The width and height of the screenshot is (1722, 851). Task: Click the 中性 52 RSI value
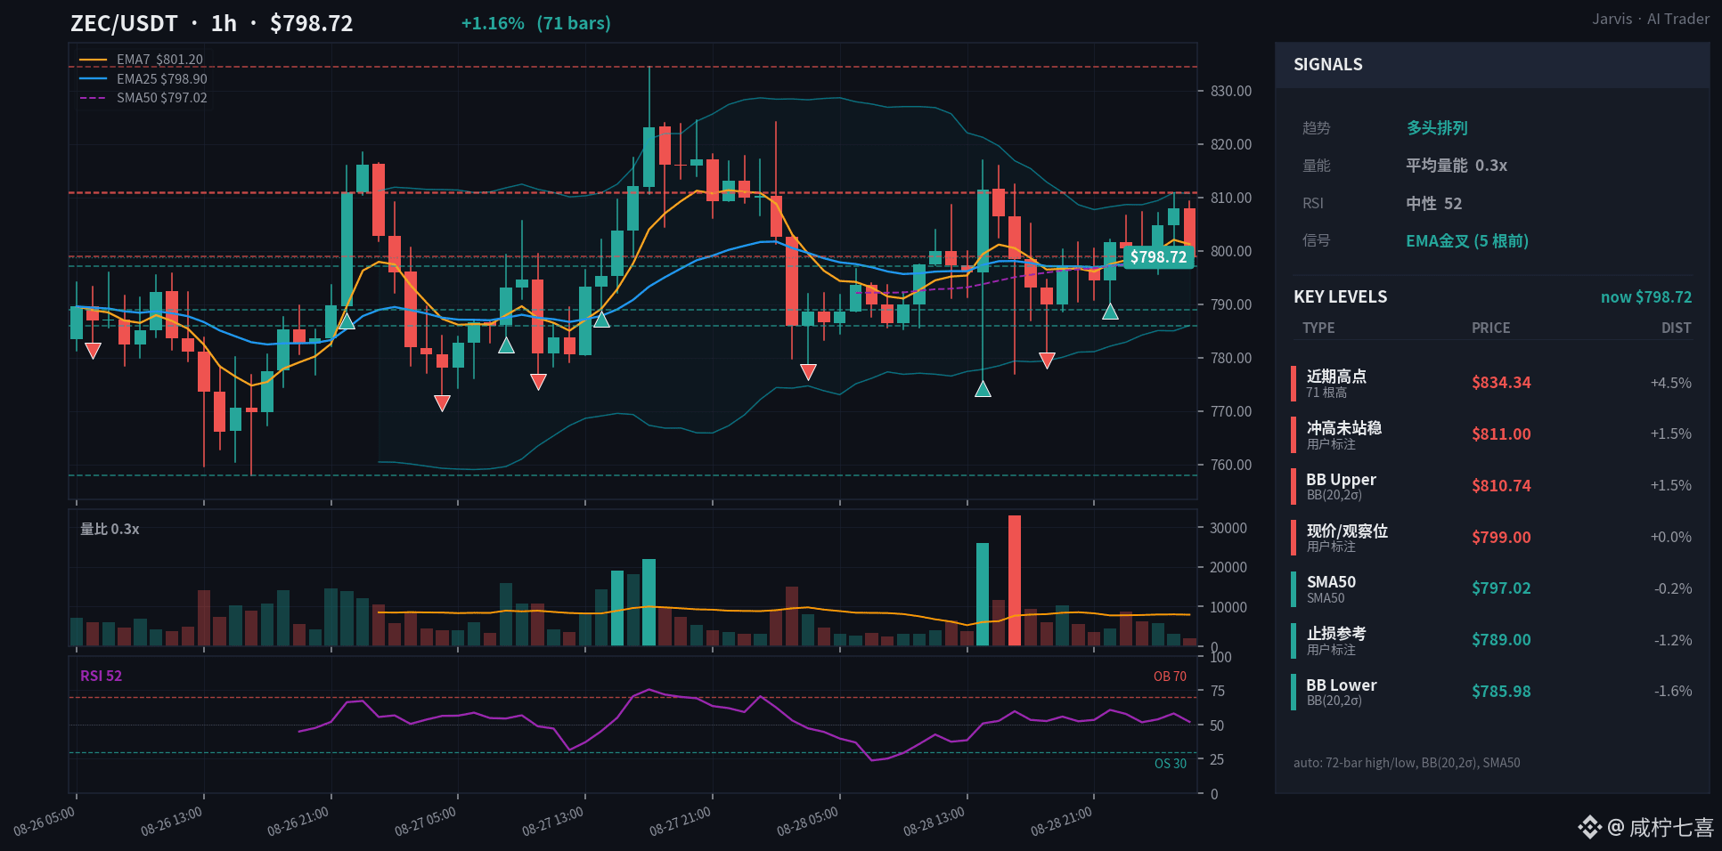[1434, 204]
